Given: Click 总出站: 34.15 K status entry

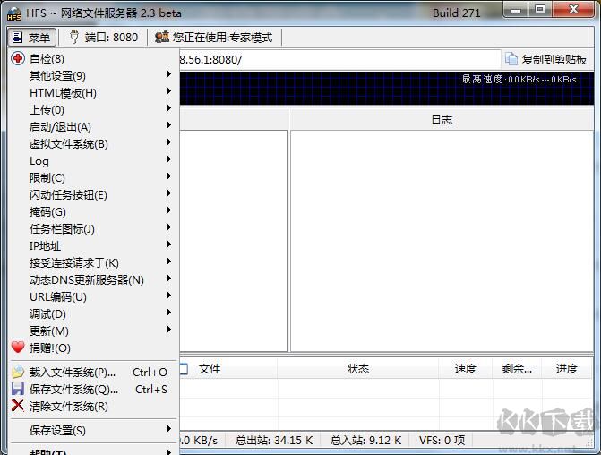Looking at the screenshot, I should click(x=274, y=440).
